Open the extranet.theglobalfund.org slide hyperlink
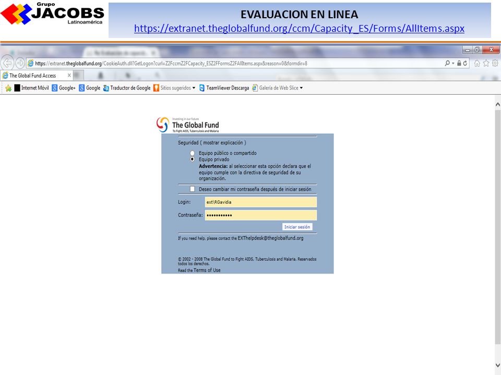 coord(299,28)
